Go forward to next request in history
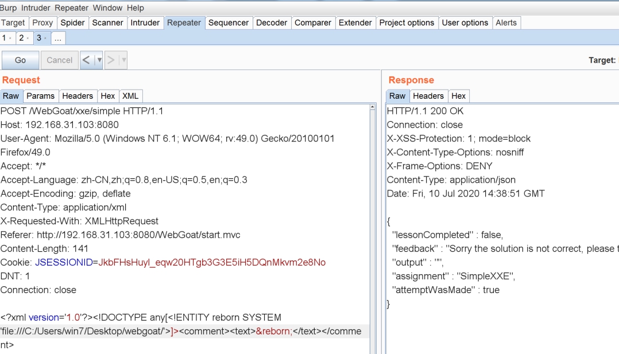 (111, 60)
